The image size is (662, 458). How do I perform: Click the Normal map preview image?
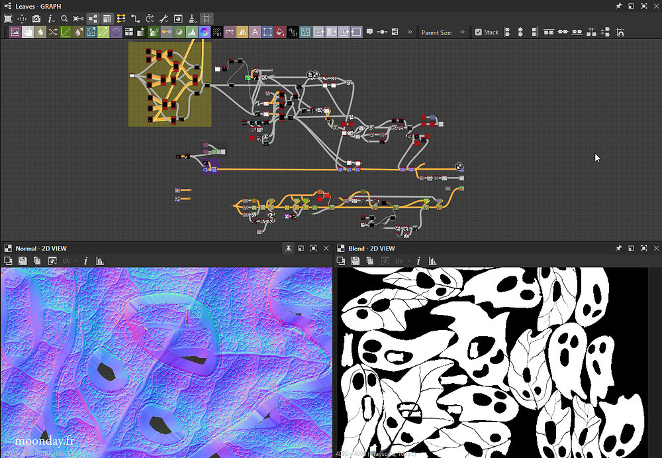pos(166,363)
